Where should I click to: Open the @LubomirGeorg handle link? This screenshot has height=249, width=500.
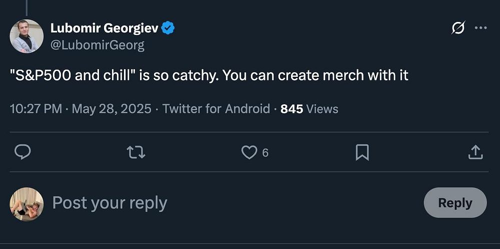[97, 45]
